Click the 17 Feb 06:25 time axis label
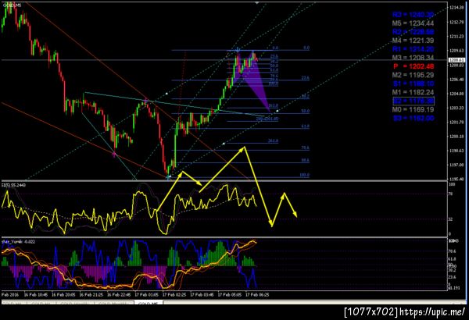This screenshot has width=469, height=320. coord(257,294)
